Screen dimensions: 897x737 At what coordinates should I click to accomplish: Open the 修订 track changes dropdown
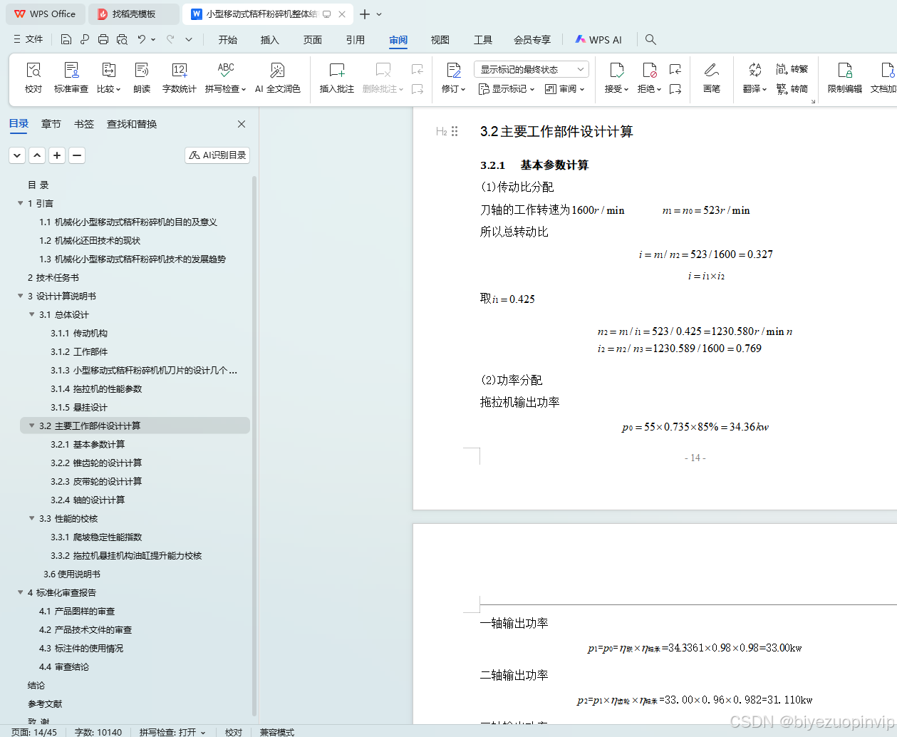(453, 89)
